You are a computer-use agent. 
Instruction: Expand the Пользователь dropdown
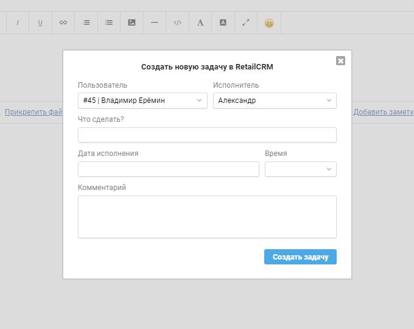click(142, 101)
